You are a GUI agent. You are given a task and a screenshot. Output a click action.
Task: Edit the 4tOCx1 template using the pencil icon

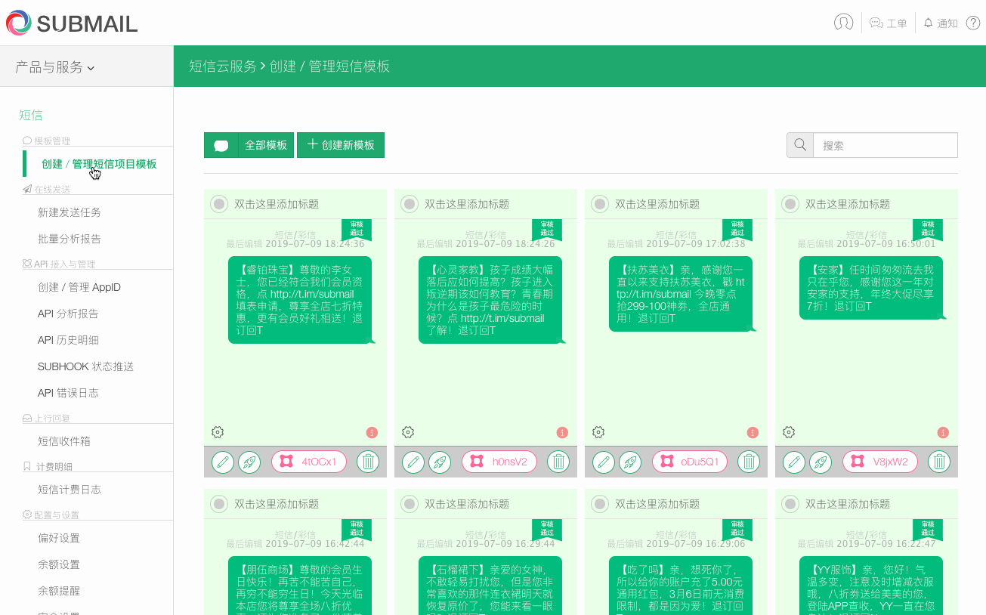coord(222,462)
